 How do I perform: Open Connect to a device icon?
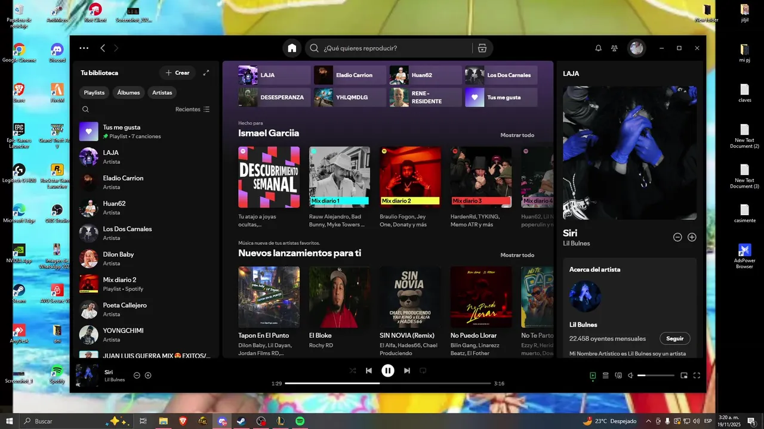[x=618, y=375]
